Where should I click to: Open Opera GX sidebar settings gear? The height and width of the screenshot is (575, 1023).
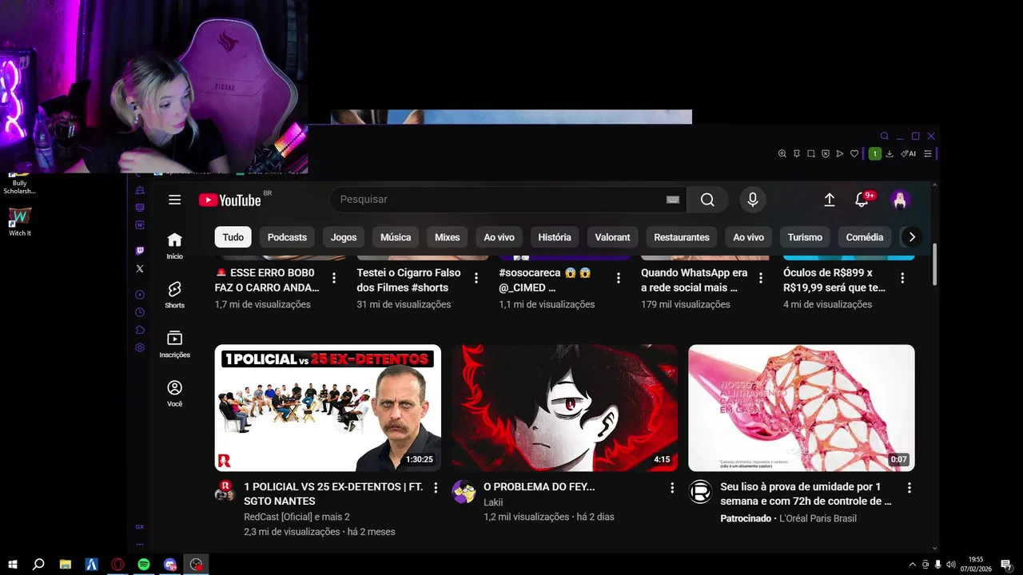pyautogui.click(x=140, y=347)
